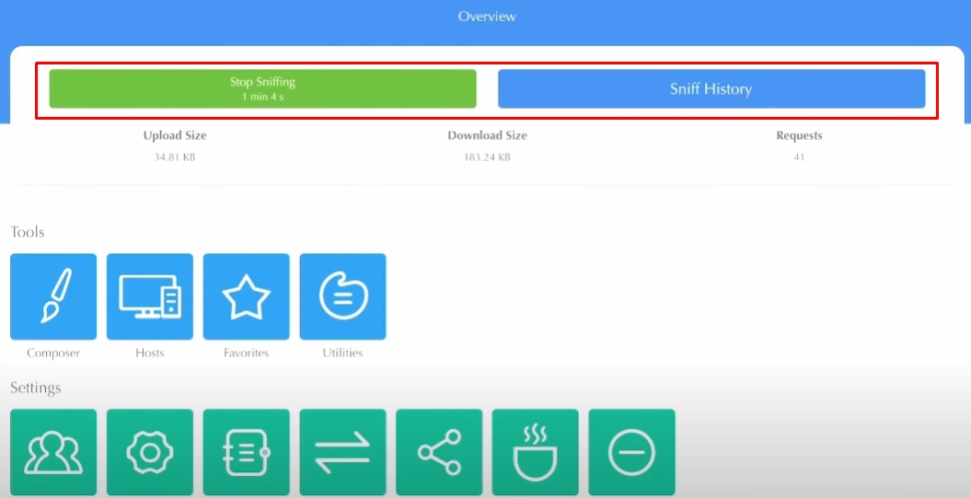The height and width of the screenshot is (498, 971).
Task: Open the Utilities tool tile
Action: 342,296
